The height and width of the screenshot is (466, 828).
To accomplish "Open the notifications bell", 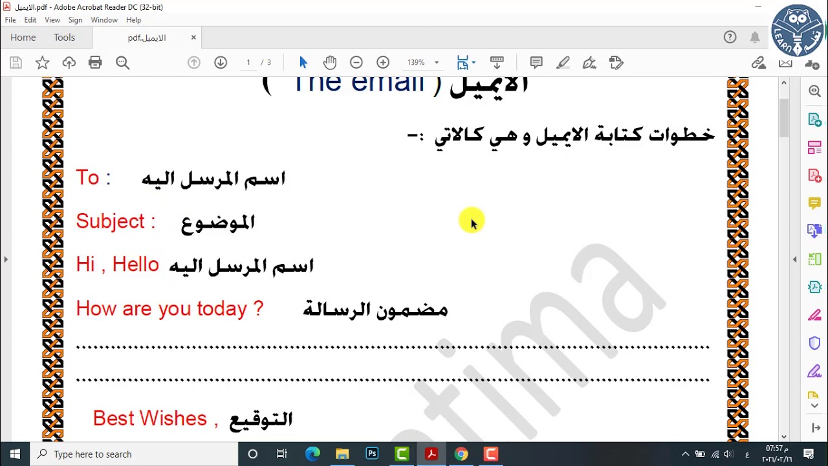I will [755, 38].
